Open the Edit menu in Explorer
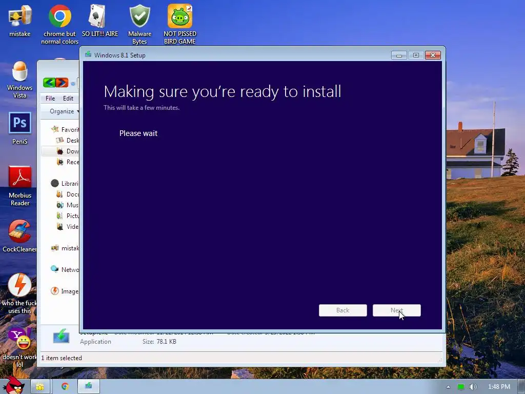 click(x=68, y=98)
